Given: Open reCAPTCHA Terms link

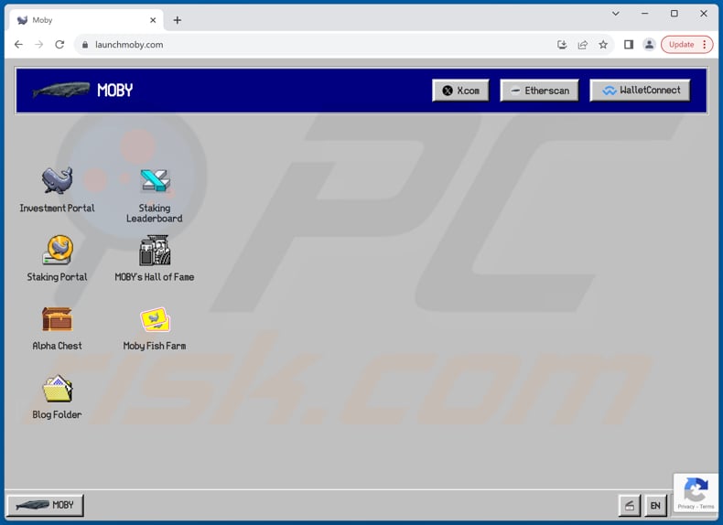Looking at the screenshot, I should tap(707, 507).
